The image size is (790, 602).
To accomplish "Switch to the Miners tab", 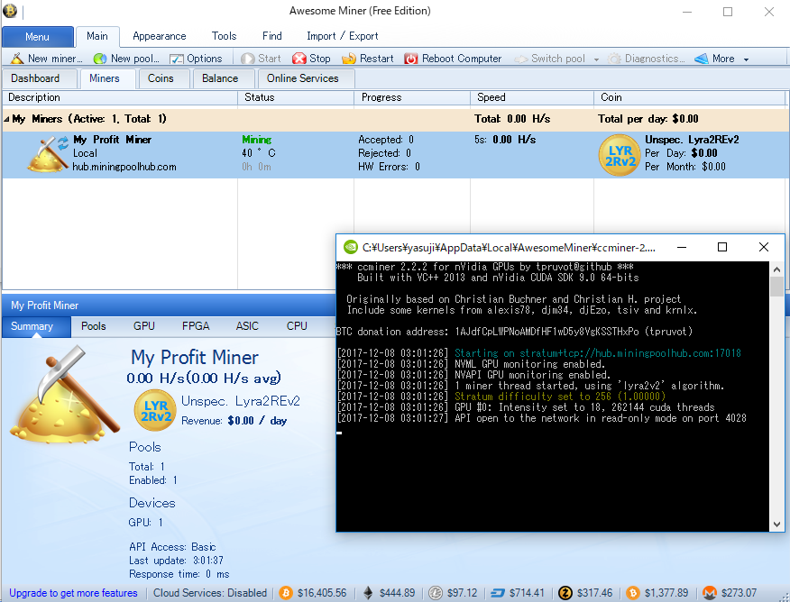I will tap(106, 78).
